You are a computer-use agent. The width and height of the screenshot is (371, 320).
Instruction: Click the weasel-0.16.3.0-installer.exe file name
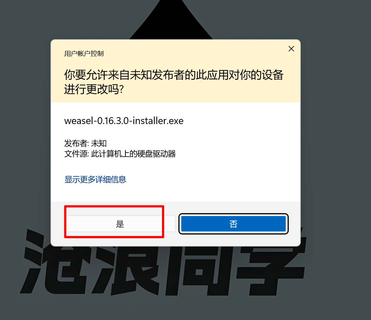pos(124,121)
